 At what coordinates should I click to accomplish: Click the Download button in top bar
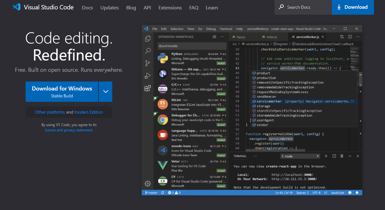click(x=353, y=7)
